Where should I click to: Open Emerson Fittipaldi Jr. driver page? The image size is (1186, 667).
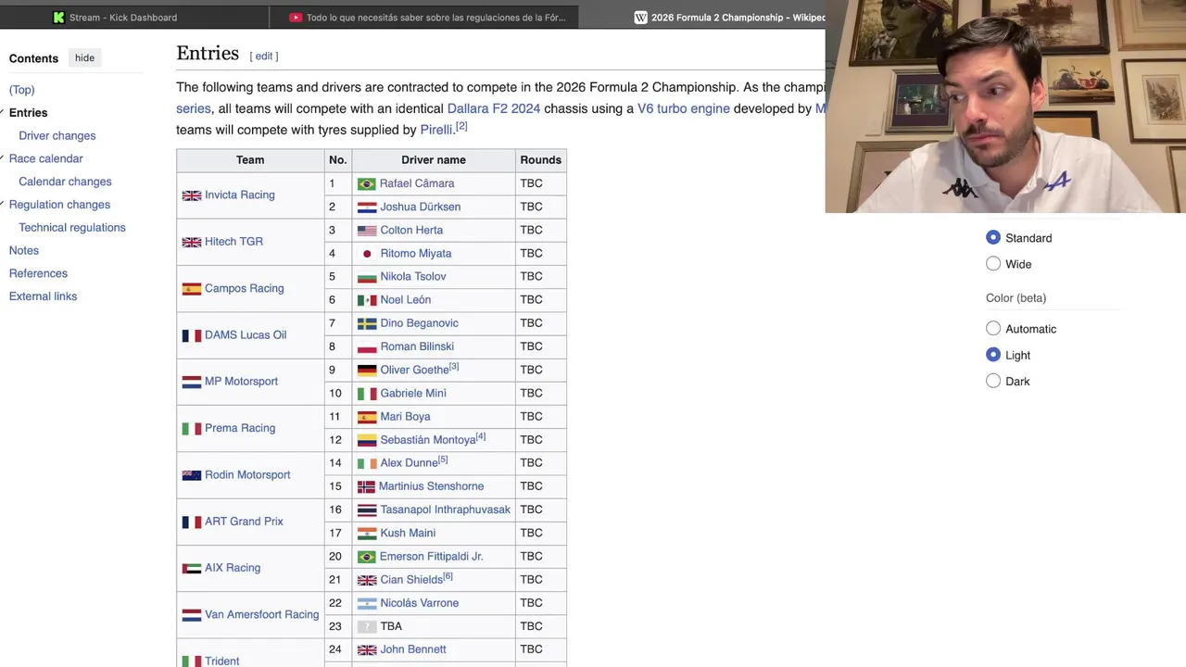tap(431, 556)
